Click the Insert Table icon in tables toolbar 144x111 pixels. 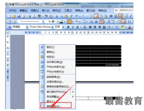tap(84, 22)
